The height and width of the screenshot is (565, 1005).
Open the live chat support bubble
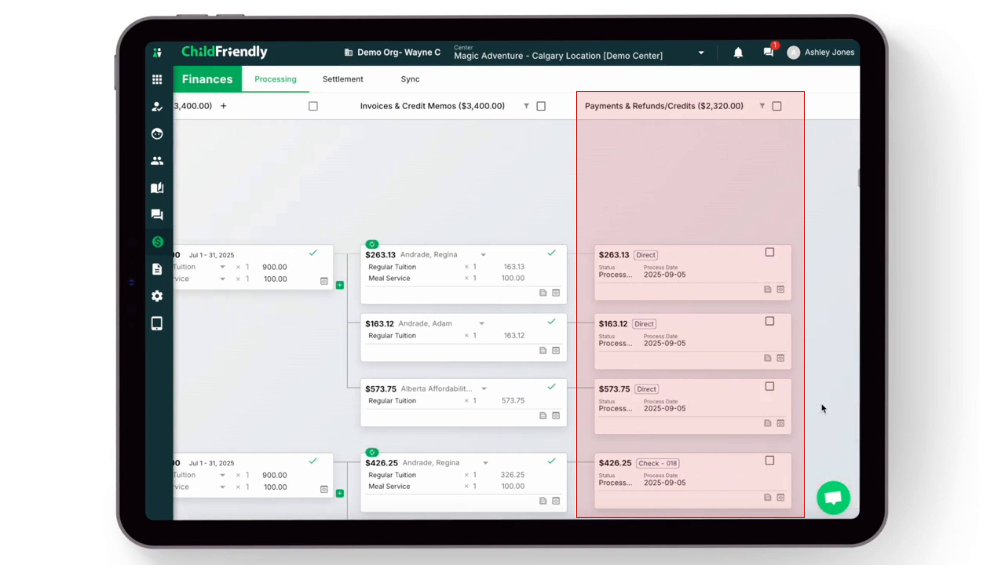click(x=833, y=498)
